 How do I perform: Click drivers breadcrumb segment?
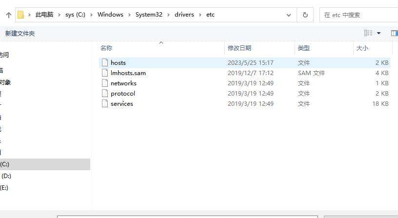pyautogui.click(x=184, y=15)
